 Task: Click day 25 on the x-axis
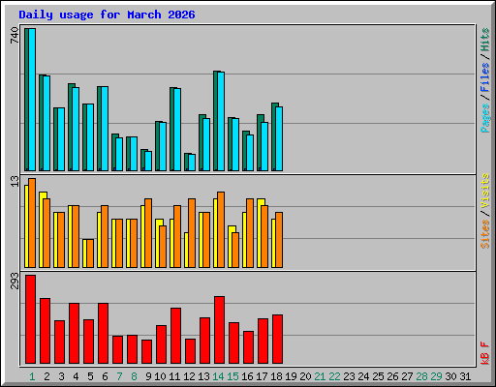(378, 376)
